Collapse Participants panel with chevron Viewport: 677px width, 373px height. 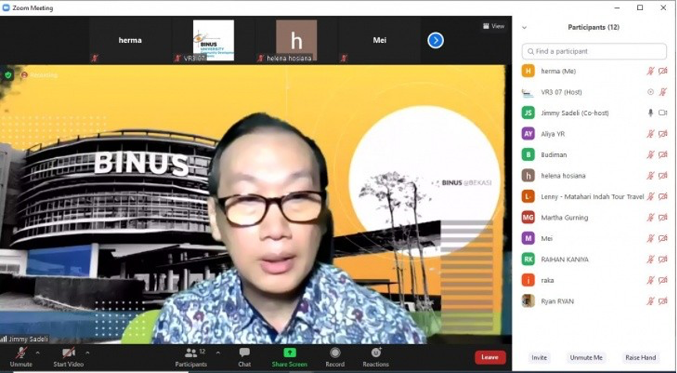click(525, 27)
